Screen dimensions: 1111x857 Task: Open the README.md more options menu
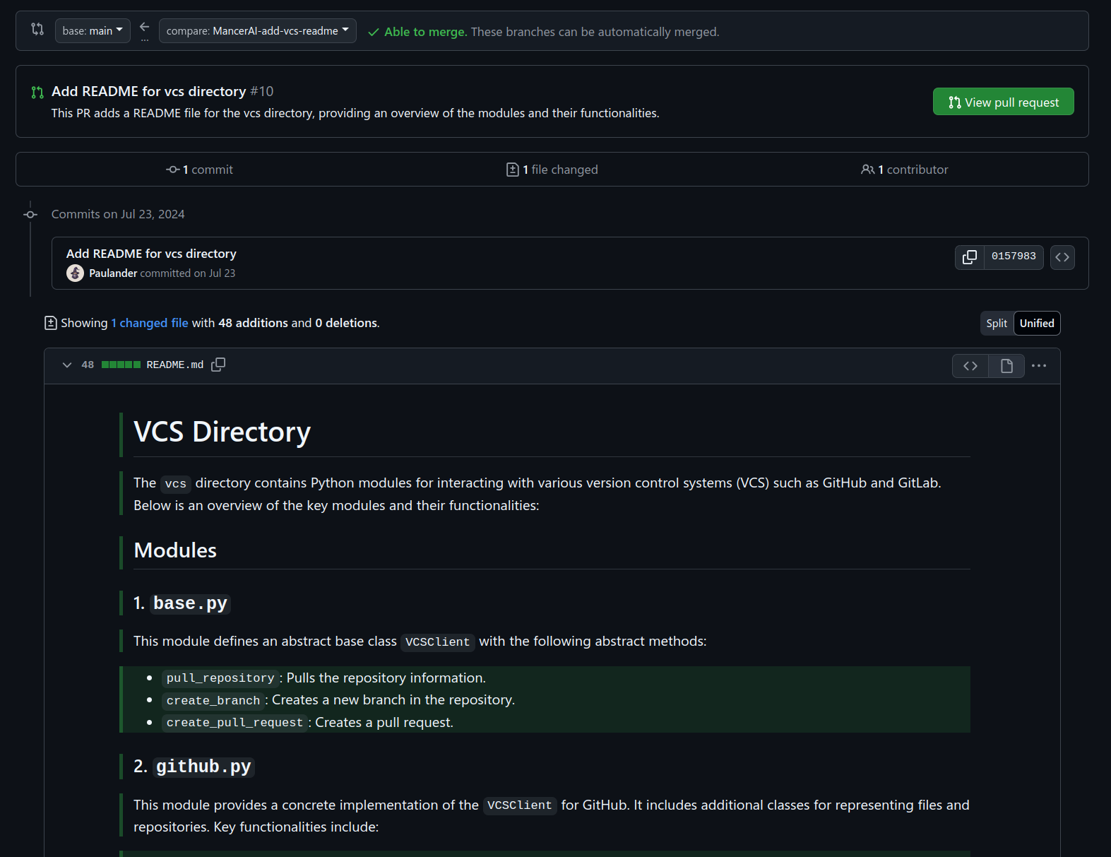coord(1039,366)
